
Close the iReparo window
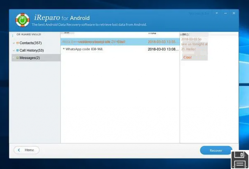(234, 13)
